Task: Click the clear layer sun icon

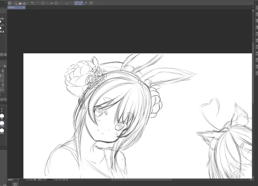Action: (43, 3)
